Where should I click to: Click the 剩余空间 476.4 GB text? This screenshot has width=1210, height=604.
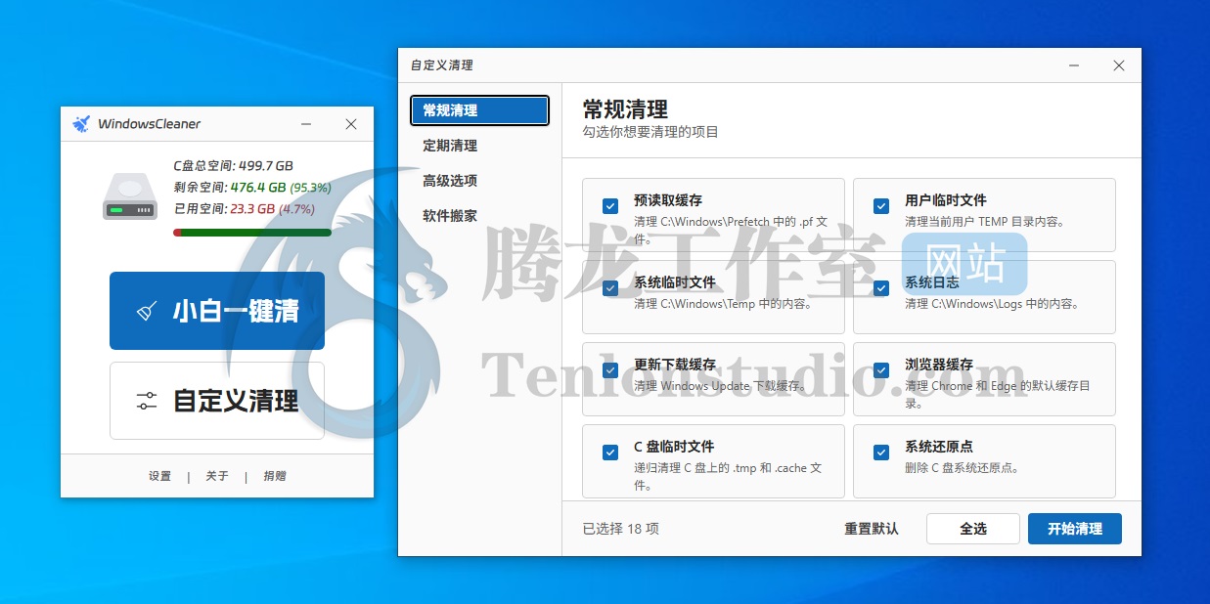point(252,188)
